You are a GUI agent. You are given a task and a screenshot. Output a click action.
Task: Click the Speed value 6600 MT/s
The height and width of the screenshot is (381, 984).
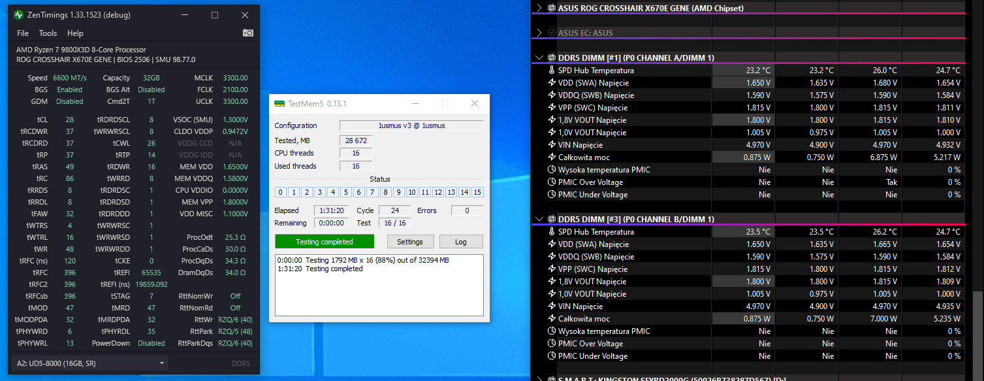pyautogui.click(x=70, y=78)
